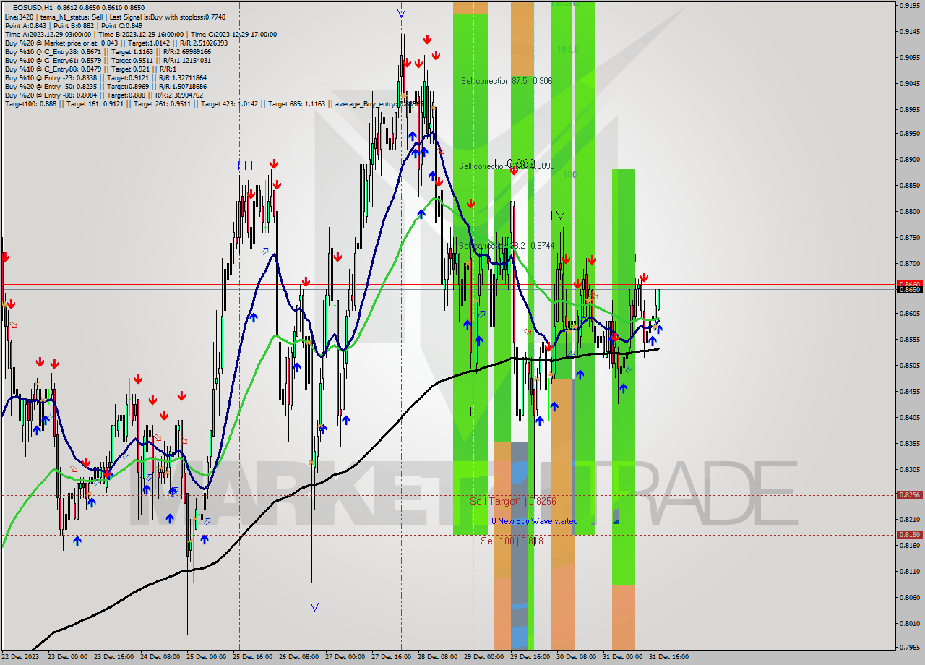Click the 0.8455 price scale label
This screenshot has width=925, height=665.
point(909,392)
